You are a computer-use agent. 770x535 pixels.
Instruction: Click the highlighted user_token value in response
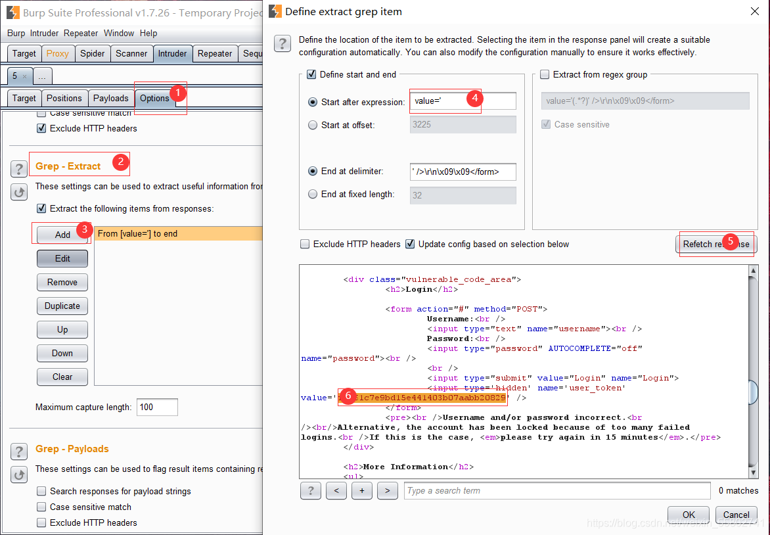(x=423, y=398)
